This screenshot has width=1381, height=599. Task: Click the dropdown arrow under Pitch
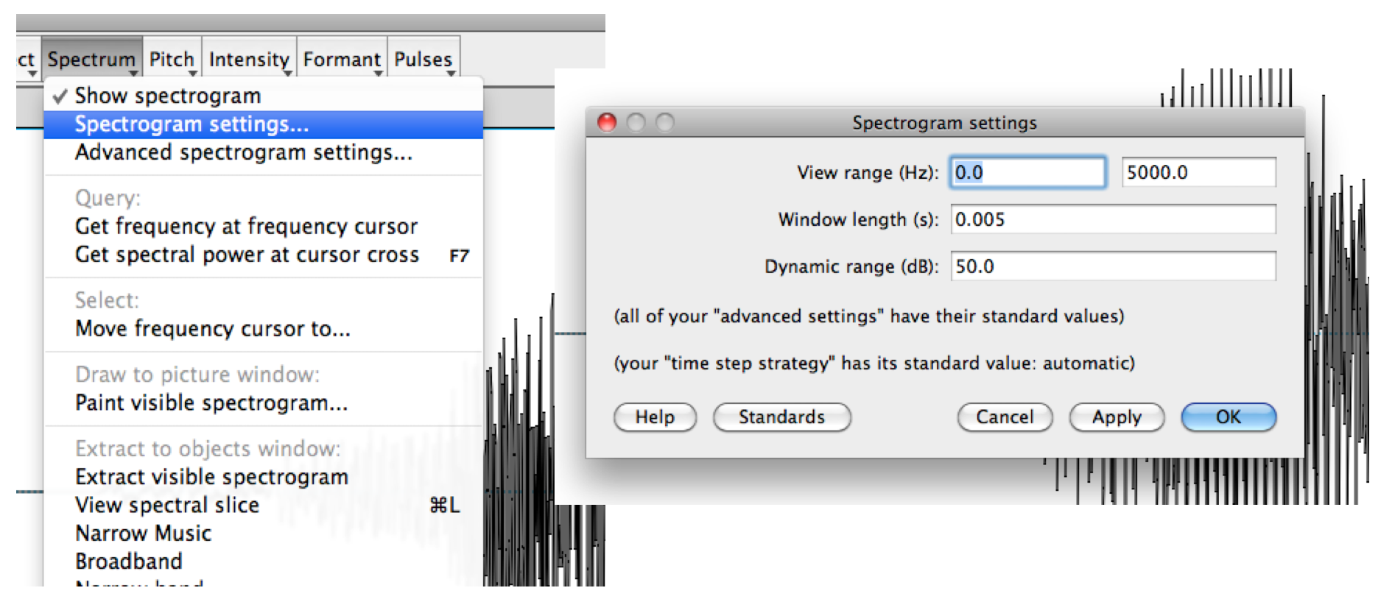point(193,74)
